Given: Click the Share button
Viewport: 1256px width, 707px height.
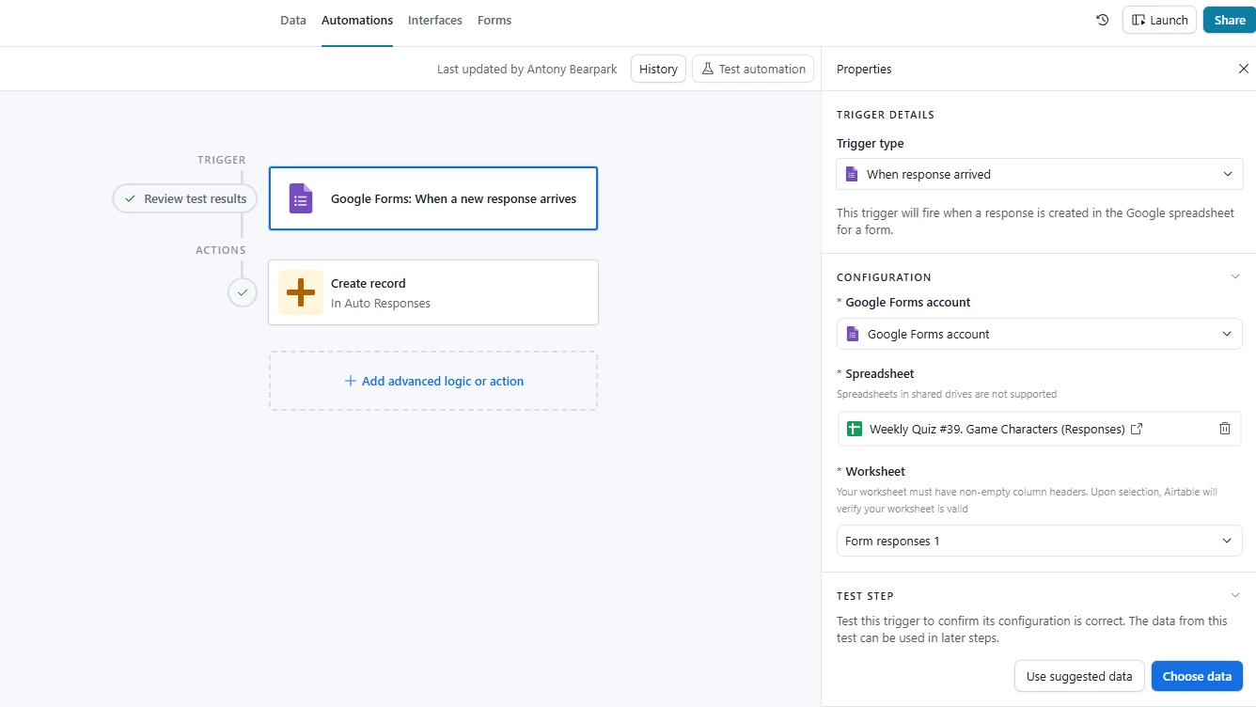Looking at the screenshot, I should [x=1230, y=20].
